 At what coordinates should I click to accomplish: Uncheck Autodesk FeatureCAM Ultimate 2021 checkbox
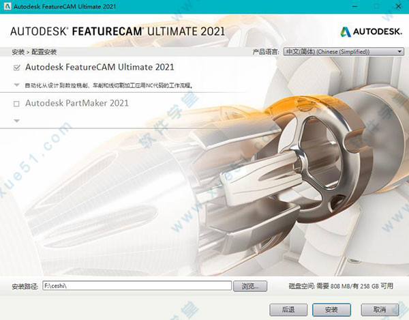click(16, 68)
